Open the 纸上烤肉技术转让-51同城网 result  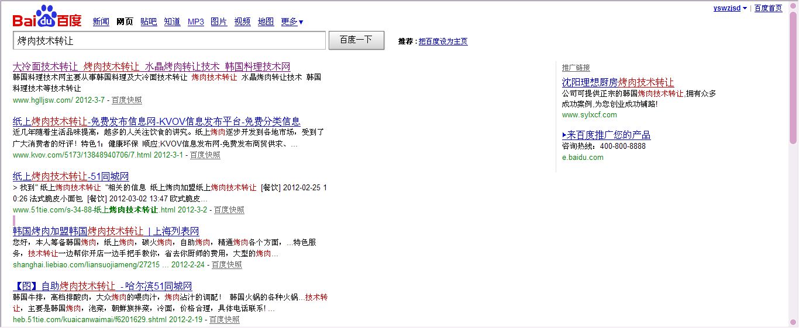71,176
